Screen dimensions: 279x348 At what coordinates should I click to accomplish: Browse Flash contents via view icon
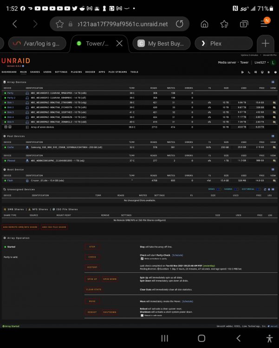click(x=274, y=180)
